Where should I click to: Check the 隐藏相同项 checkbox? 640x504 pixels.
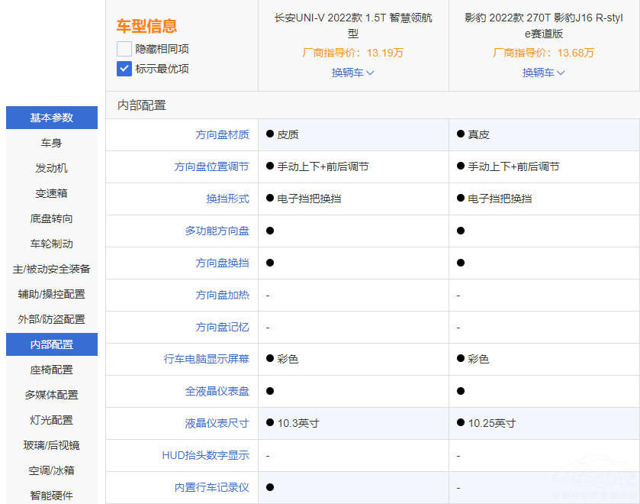(124, 49)
